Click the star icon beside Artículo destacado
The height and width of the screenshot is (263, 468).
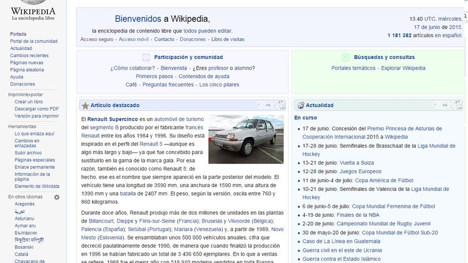pos(85,105)
